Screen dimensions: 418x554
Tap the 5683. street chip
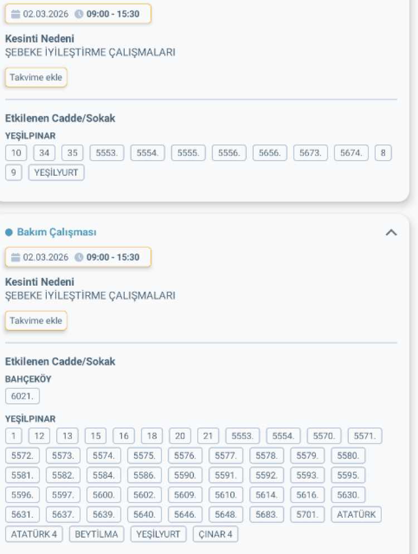(267, 514)
